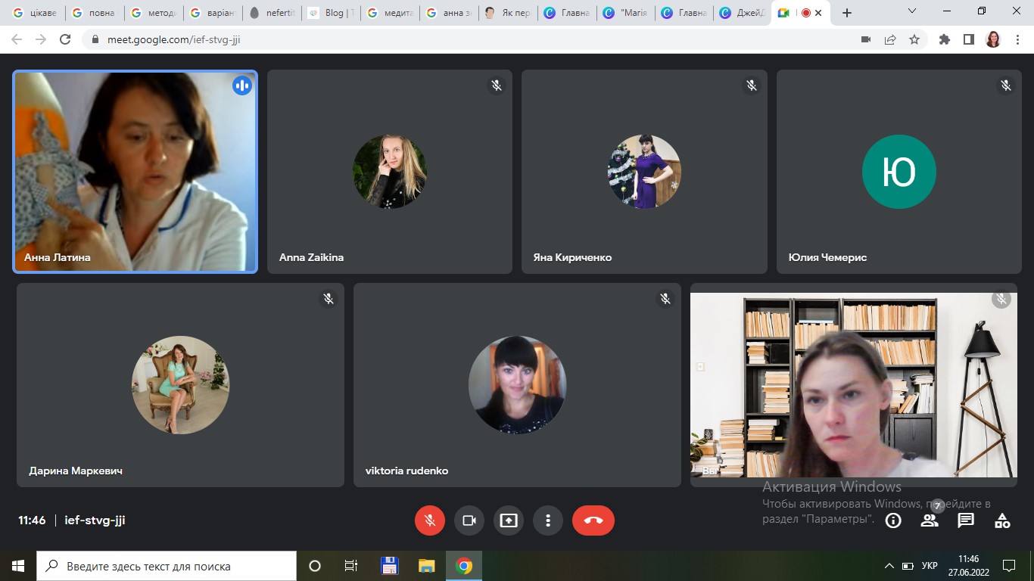Select Anna Zaikina's profile picture
The image size is (1034, 581).
point(390,172)
